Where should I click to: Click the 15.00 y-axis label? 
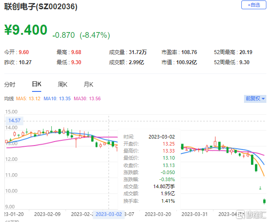click(x=11, y=112)
